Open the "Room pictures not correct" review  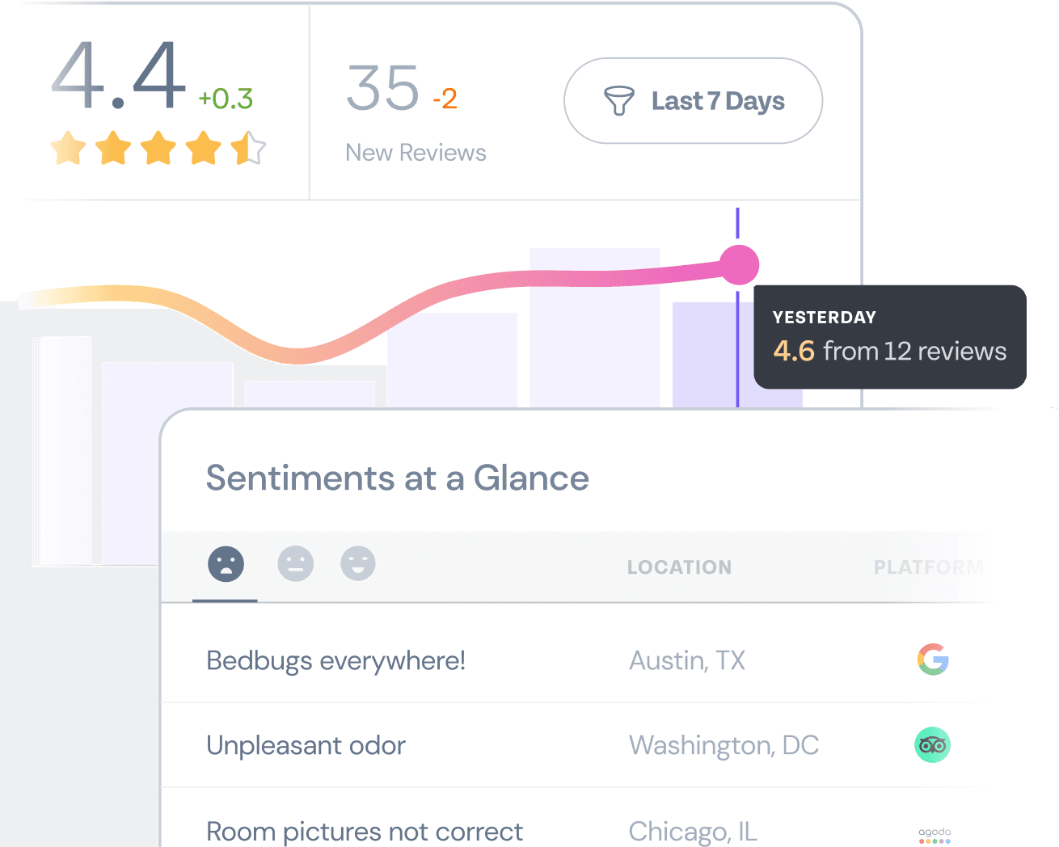pos(365,832)
